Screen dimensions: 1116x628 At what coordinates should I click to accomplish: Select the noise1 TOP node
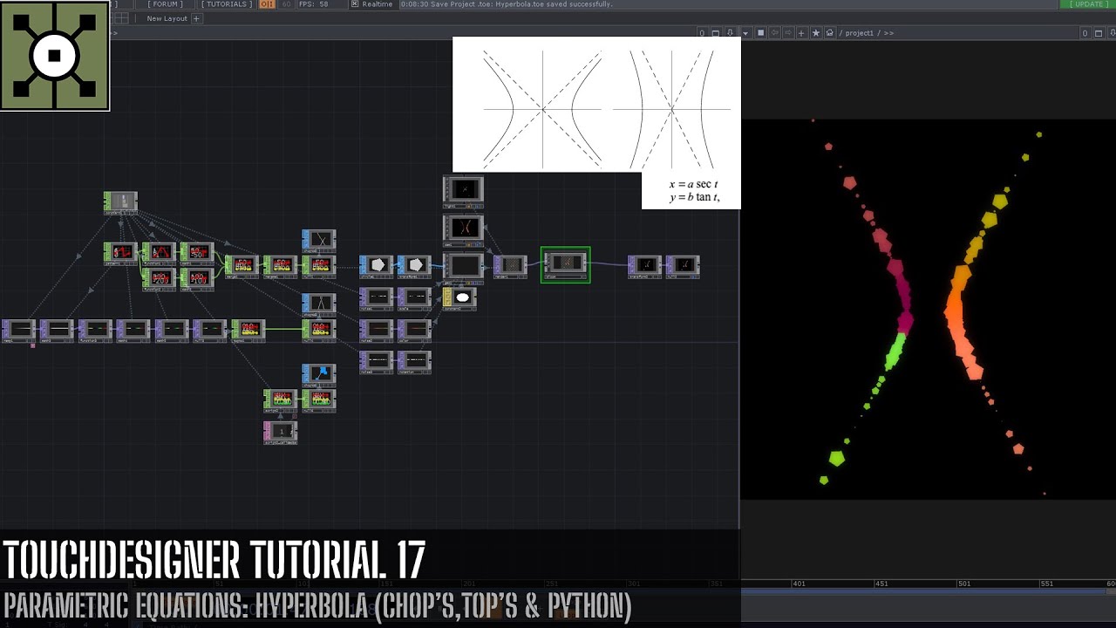tap(377, 298)
